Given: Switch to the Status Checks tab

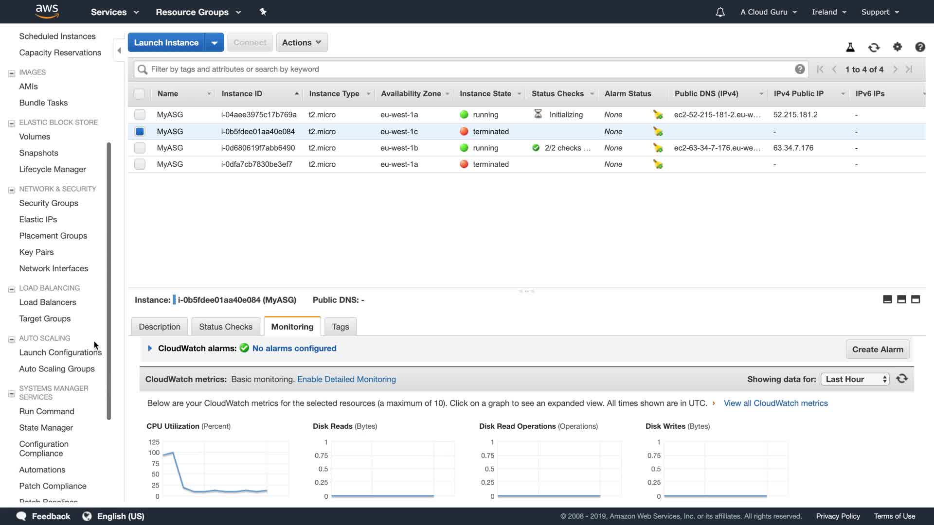Looking at the screenshot, I should pos(226,327).
